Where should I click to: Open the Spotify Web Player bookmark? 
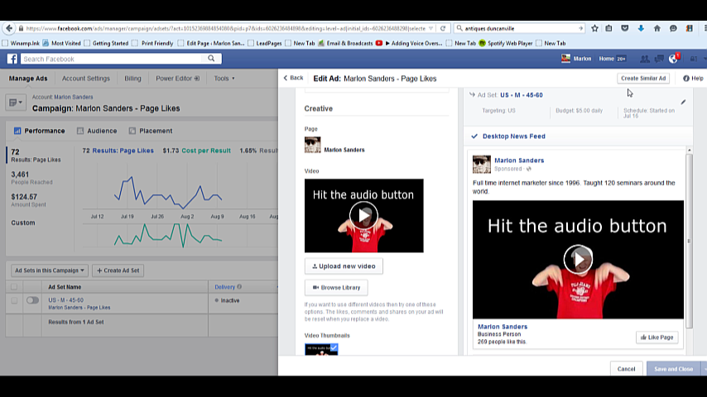tap(506, 43)
